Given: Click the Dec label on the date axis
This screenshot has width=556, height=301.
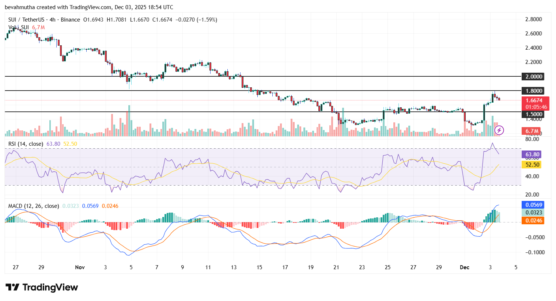Looking at the screenshot, I should coord(464,267).
